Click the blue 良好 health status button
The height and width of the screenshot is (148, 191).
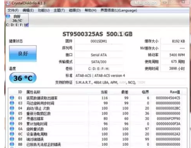[23, 53]
